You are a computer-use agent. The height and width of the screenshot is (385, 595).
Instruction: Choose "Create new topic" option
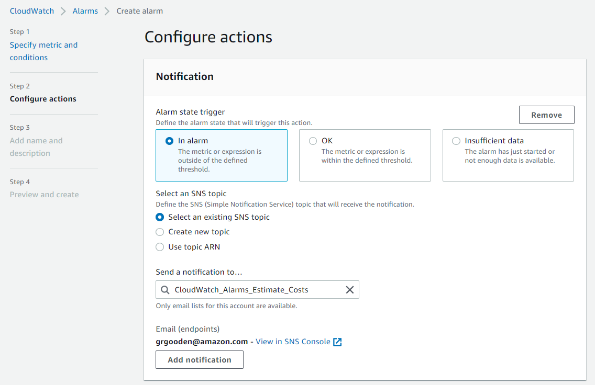(160, 232)
